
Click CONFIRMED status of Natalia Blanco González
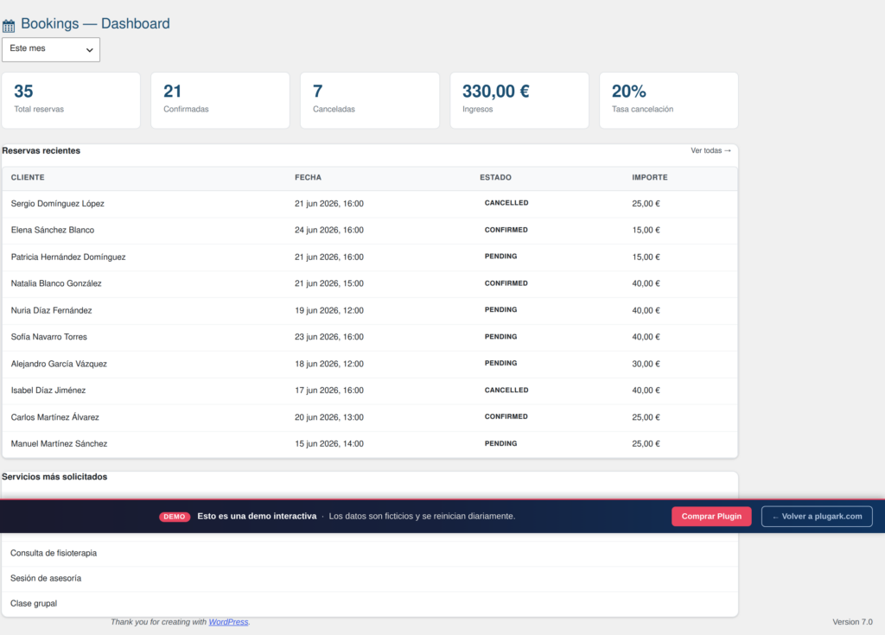click(x=506, y=283)
